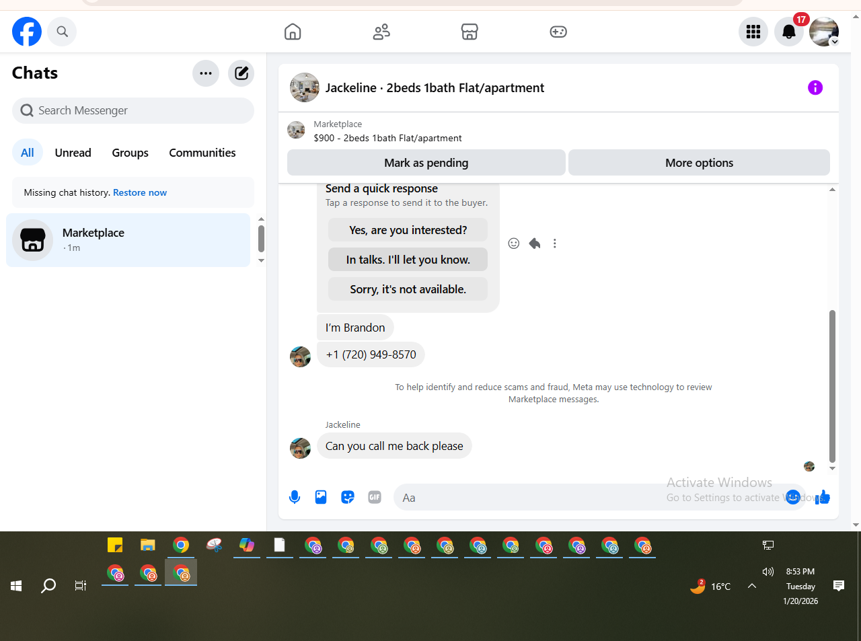861x641 pixels.
Task: Open the Windows Action Center notifications icon
Action: pos(839,586)
